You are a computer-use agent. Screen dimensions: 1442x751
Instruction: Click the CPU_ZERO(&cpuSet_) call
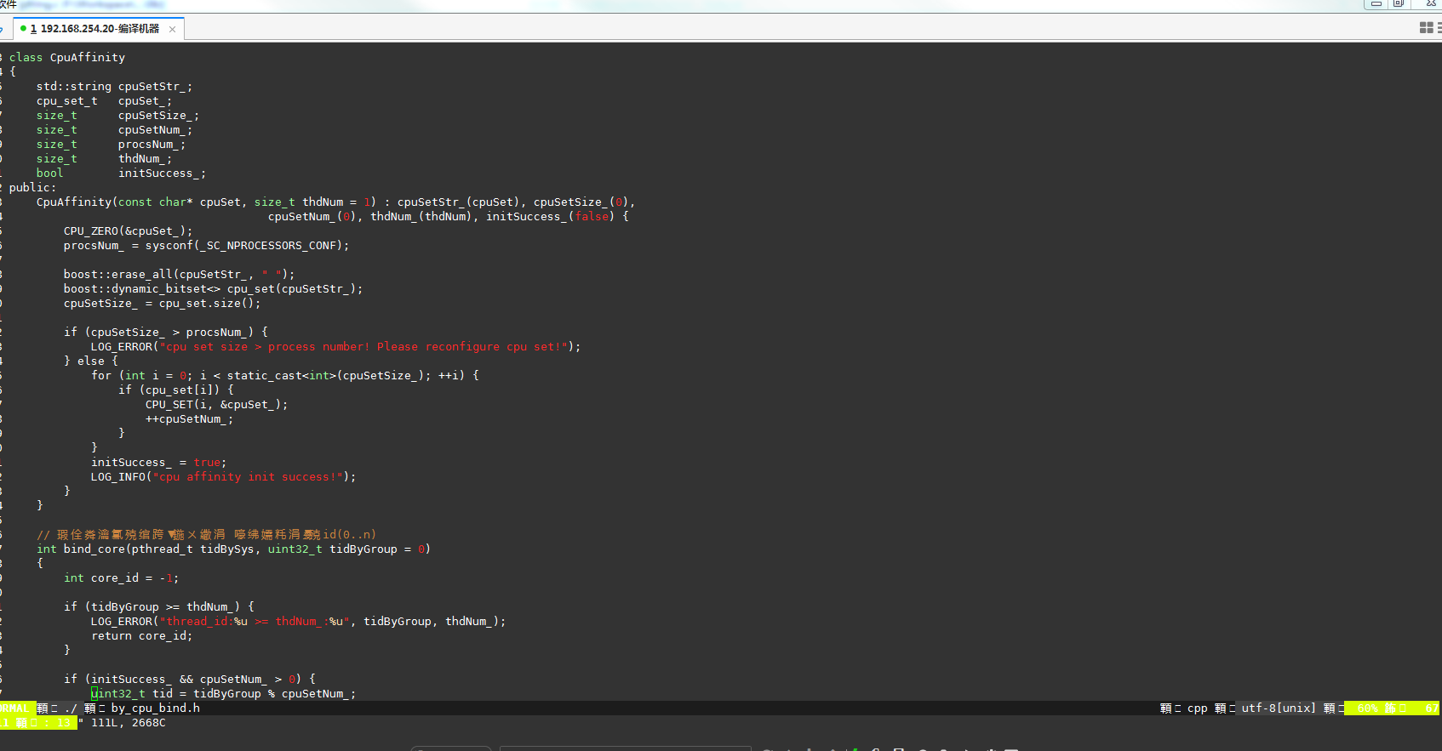pyautogui.click(x=128, y=230)
